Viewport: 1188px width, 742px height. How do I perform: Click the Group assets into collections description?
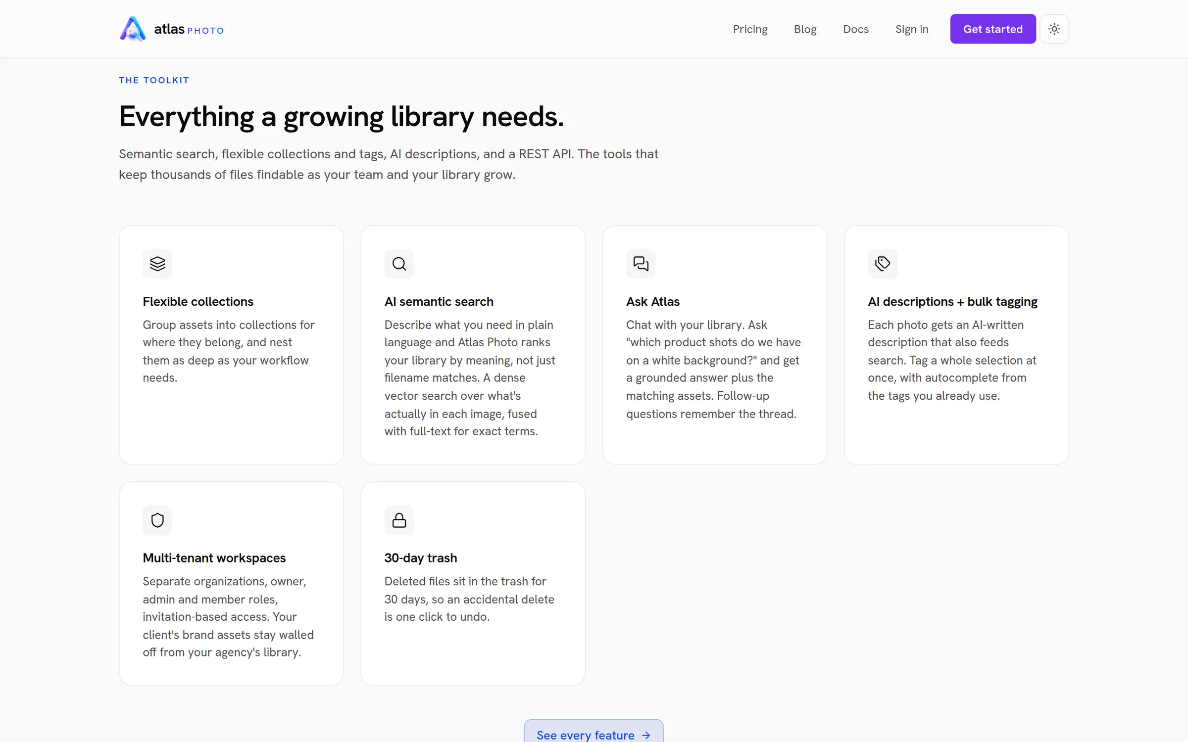pos(229,351)
